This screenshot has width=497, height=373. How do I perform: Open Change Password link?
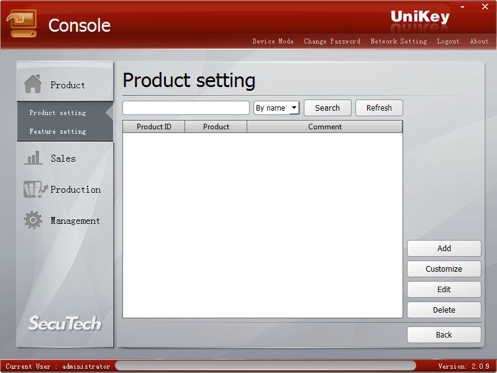[x=332, y=41]
